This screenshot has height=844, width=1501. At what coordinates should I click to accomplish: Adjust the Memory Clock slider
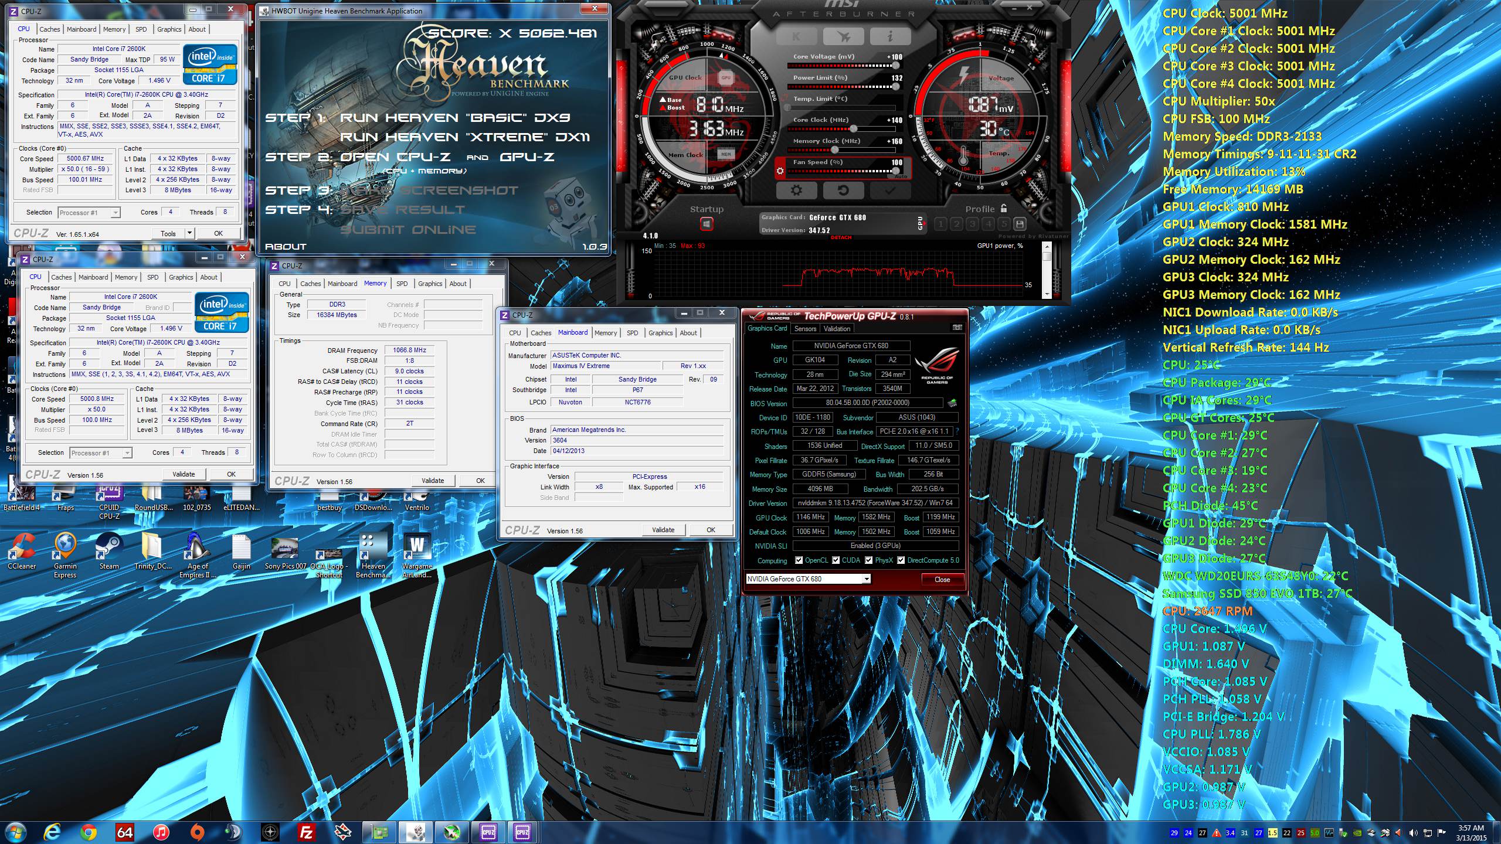842,150
